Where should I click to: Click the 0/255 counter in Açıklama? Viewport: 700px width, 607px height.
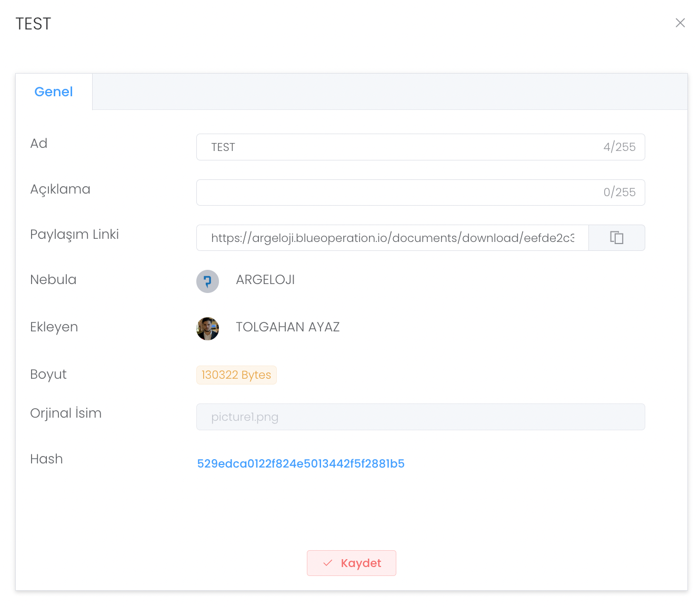click(x=619, y=193)
